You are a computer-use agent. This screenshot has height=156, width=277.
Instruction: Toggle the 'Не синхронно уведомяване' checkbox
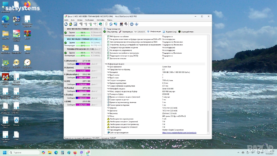click(x=108, y=50)
